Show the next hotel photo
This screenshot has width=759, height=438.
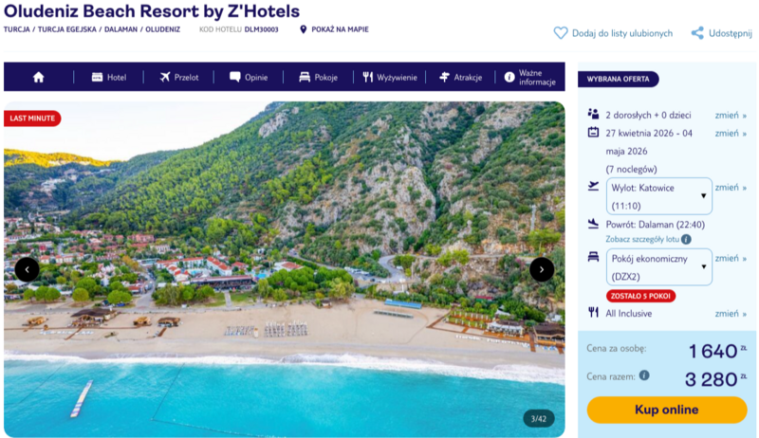pyautogui.click(x=542, y=269)
